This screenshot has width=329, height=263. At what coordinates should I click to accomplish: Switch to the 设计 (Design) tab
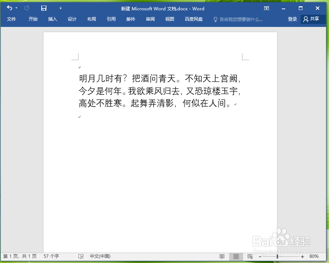click(x=72, y=19)
